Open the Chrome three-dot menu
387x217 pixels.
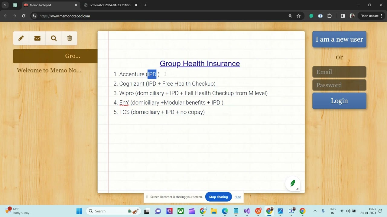[x=382, y=16]
